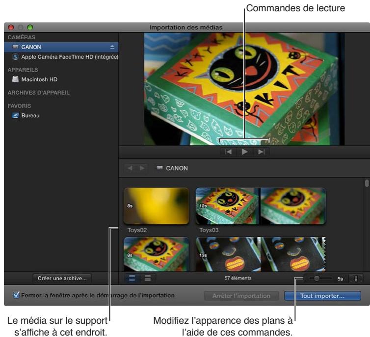
Task: Select the Toys03 clip filmstrip
Action: point(261,206)
